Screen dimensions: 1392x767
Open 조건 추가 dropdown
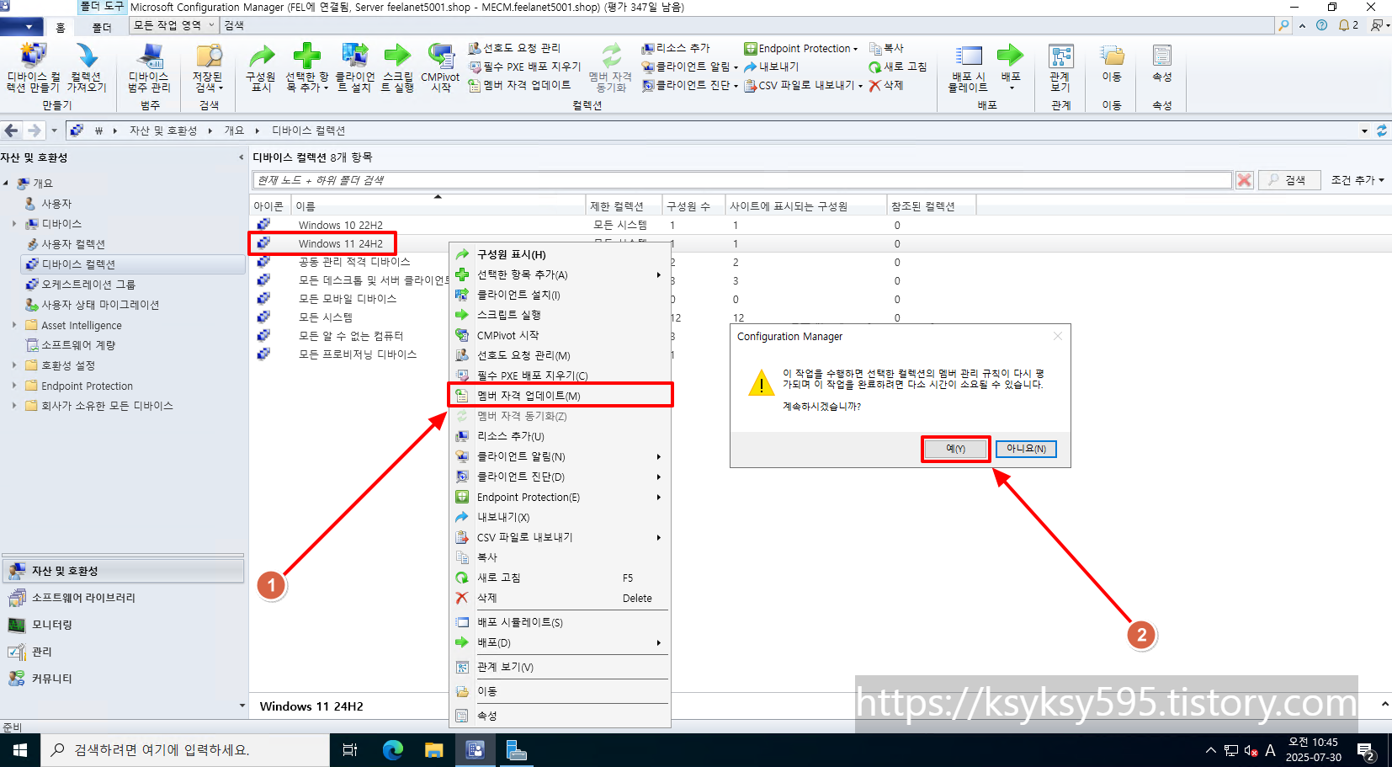click(1357, 180)
